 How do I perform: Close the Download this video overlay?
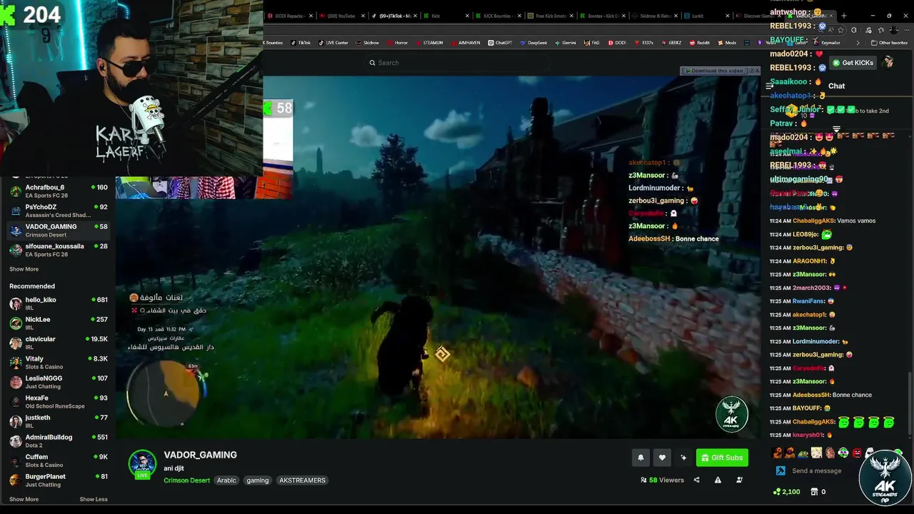point(757,71)
